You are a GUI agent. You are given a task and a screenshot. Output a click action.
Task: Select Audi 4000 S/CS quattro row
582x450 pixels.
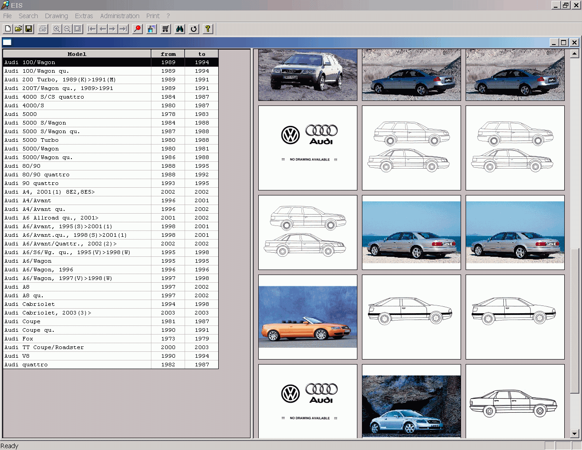110,97
